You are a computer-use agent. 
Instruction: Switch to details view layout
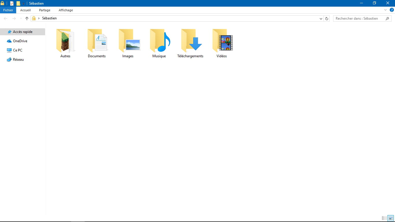(384, 218)
